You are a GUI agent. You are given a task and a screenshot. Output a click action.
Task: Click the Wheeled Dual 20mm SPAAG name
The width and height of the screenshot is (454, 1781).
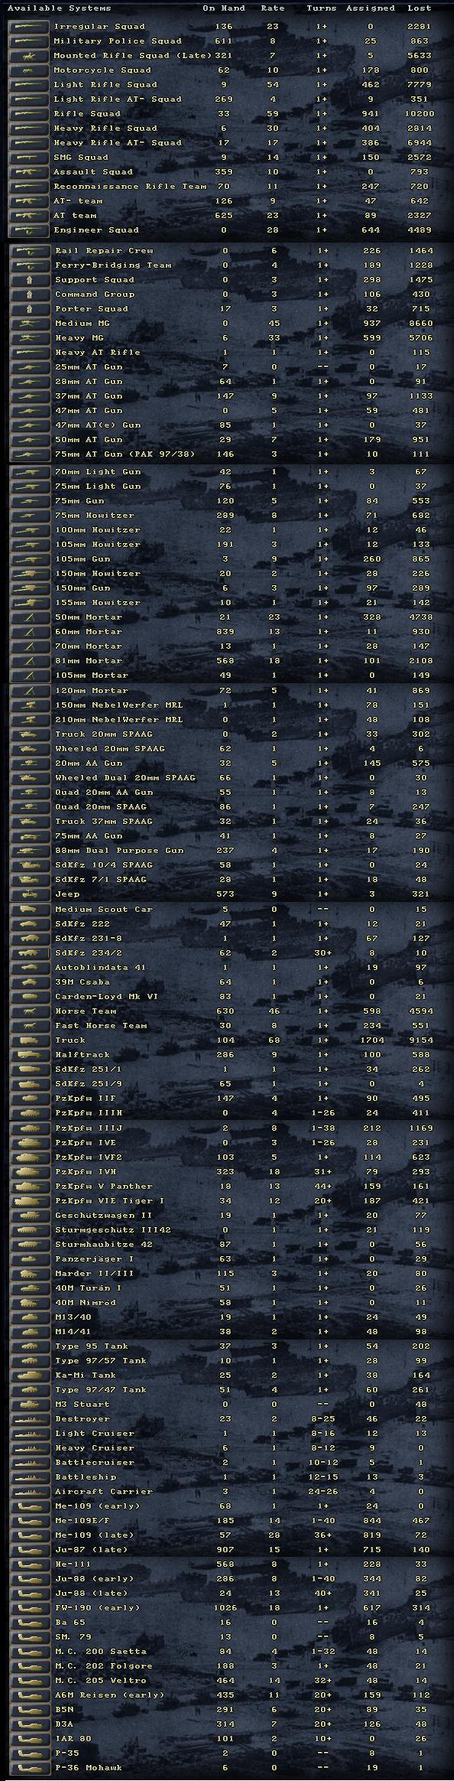125,778
